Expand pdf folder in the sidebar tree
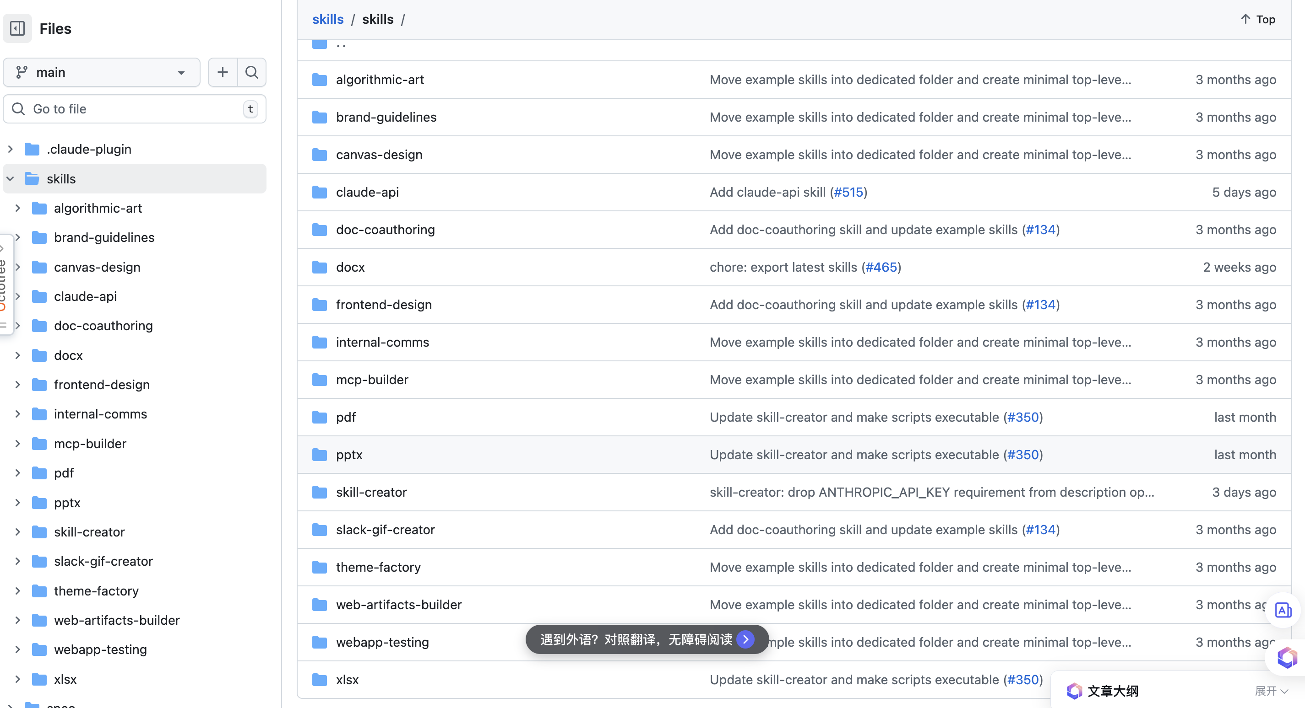Image resolution: width=1305 pixels, height=708 pixels. (x=18, y=473)
